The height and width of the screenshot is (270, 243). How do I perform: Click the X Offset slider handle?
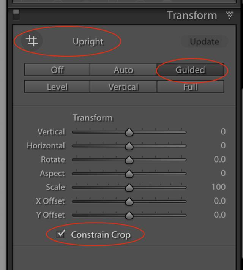coord(129,201)
